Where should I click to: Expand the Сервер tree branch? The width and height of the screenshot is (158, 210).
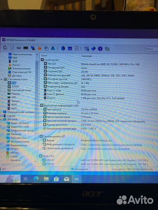1,115
